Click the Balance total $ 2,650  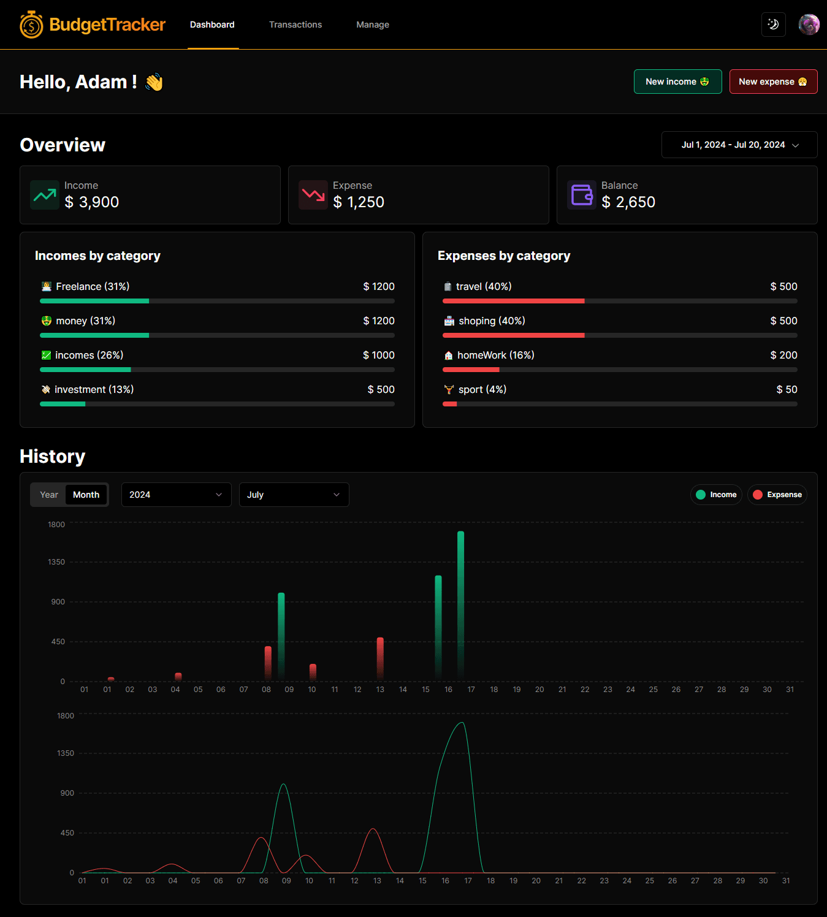[x=628, y=202]
